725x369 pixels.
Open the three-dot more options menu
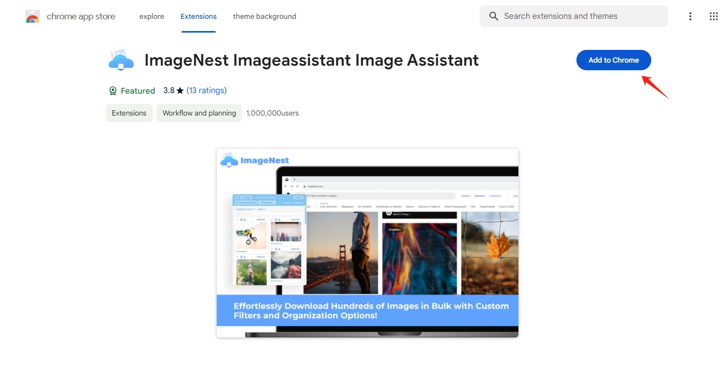click(x=690, y=16)
